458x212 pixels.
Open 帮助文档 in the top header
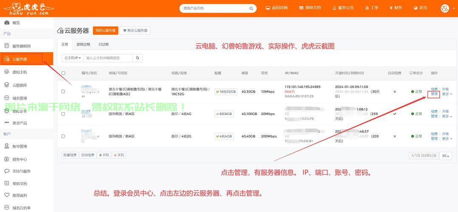point(310,8)
